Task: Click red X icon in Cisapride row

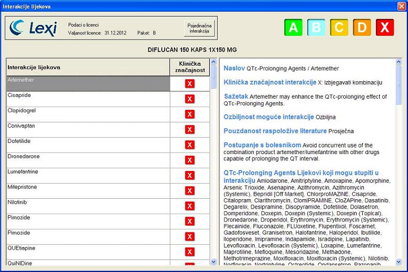Action: (x=189, y=99)
